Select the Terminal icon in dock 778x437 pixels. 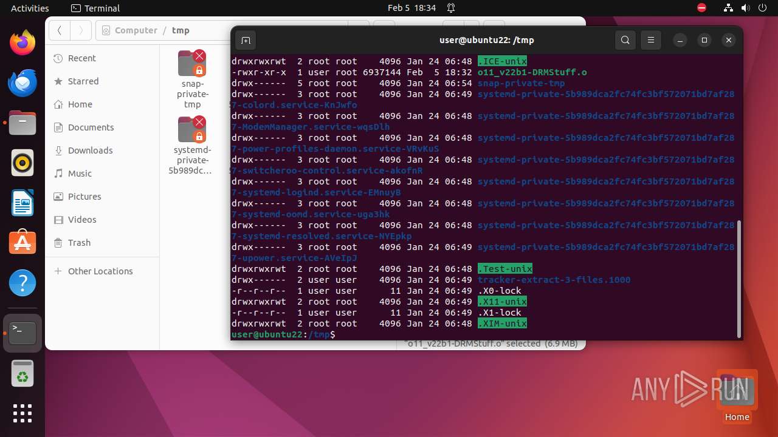[x=22, y=333]
